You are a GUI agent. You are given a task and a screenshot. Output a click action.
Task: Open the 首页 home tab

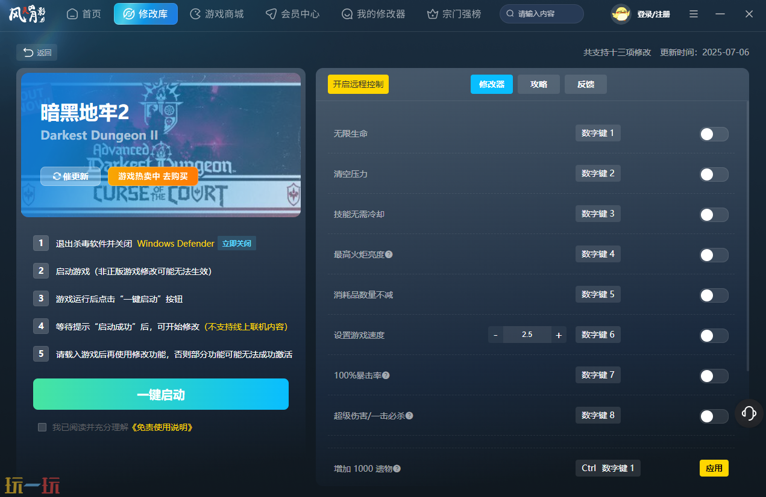[x=84, y=13]
